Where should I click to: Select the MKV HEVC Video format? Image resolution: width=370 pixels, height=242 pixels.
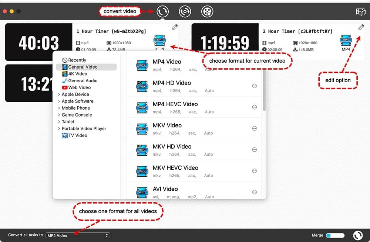pos(175,168)
